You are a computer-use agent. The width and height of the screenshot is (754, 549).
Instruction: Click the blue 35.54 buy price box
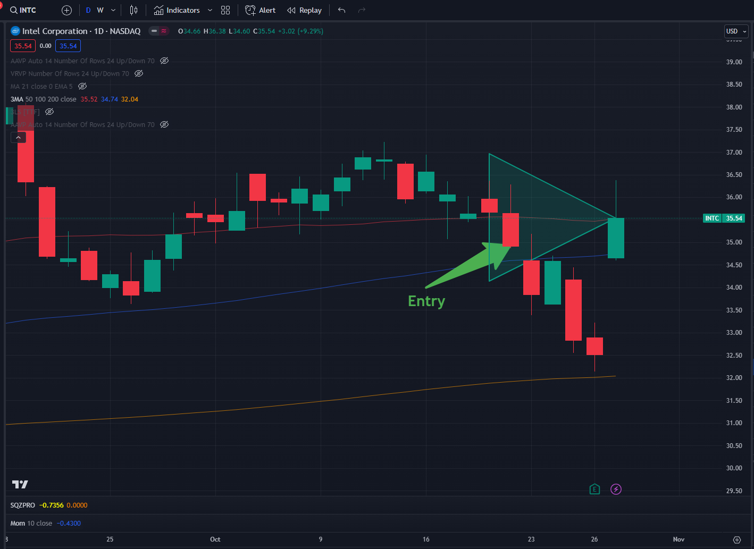coord(68,46)
